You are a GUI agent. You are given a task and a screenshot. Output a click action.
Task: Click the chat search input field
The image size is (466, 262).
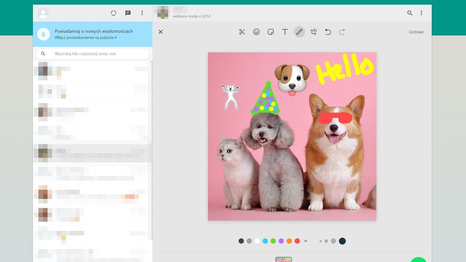[95, 54]
